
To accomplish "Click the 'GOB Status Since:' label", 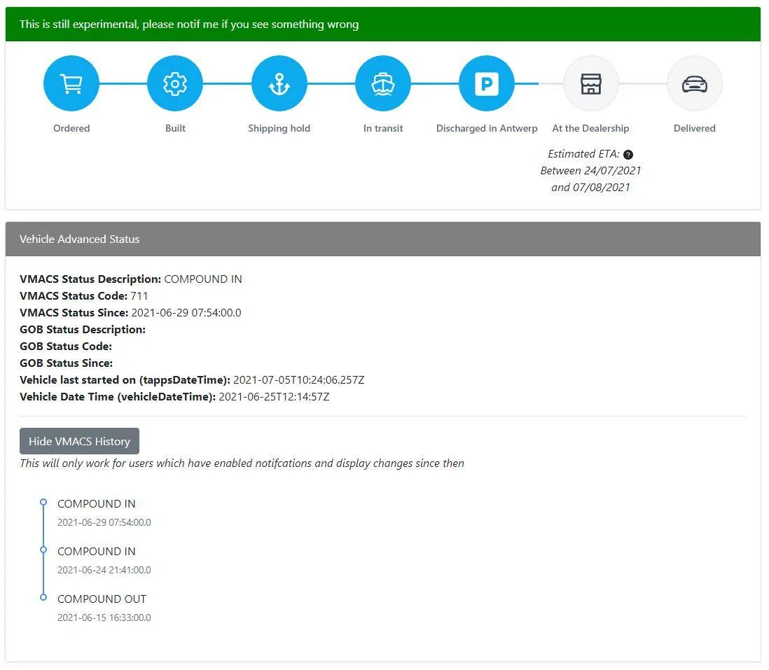I will point(67,363).
